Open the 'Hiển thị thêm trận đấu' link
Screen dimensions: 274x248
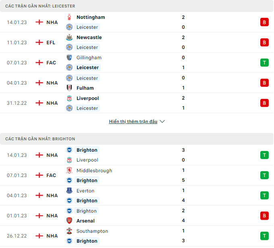click(133, 122)
